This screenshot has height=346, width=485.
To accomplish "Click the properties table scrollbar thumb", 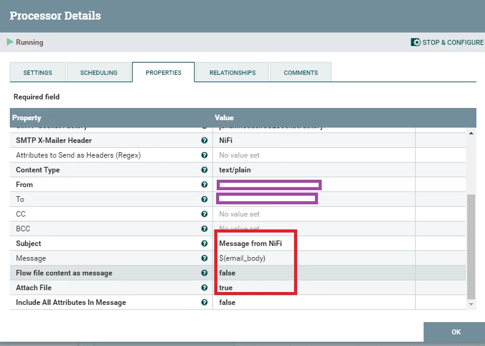I will click(471, 247).
